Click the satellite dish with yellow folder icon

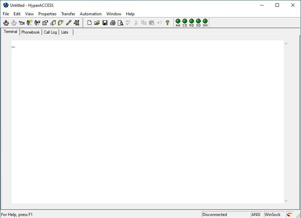pos(29,23)
